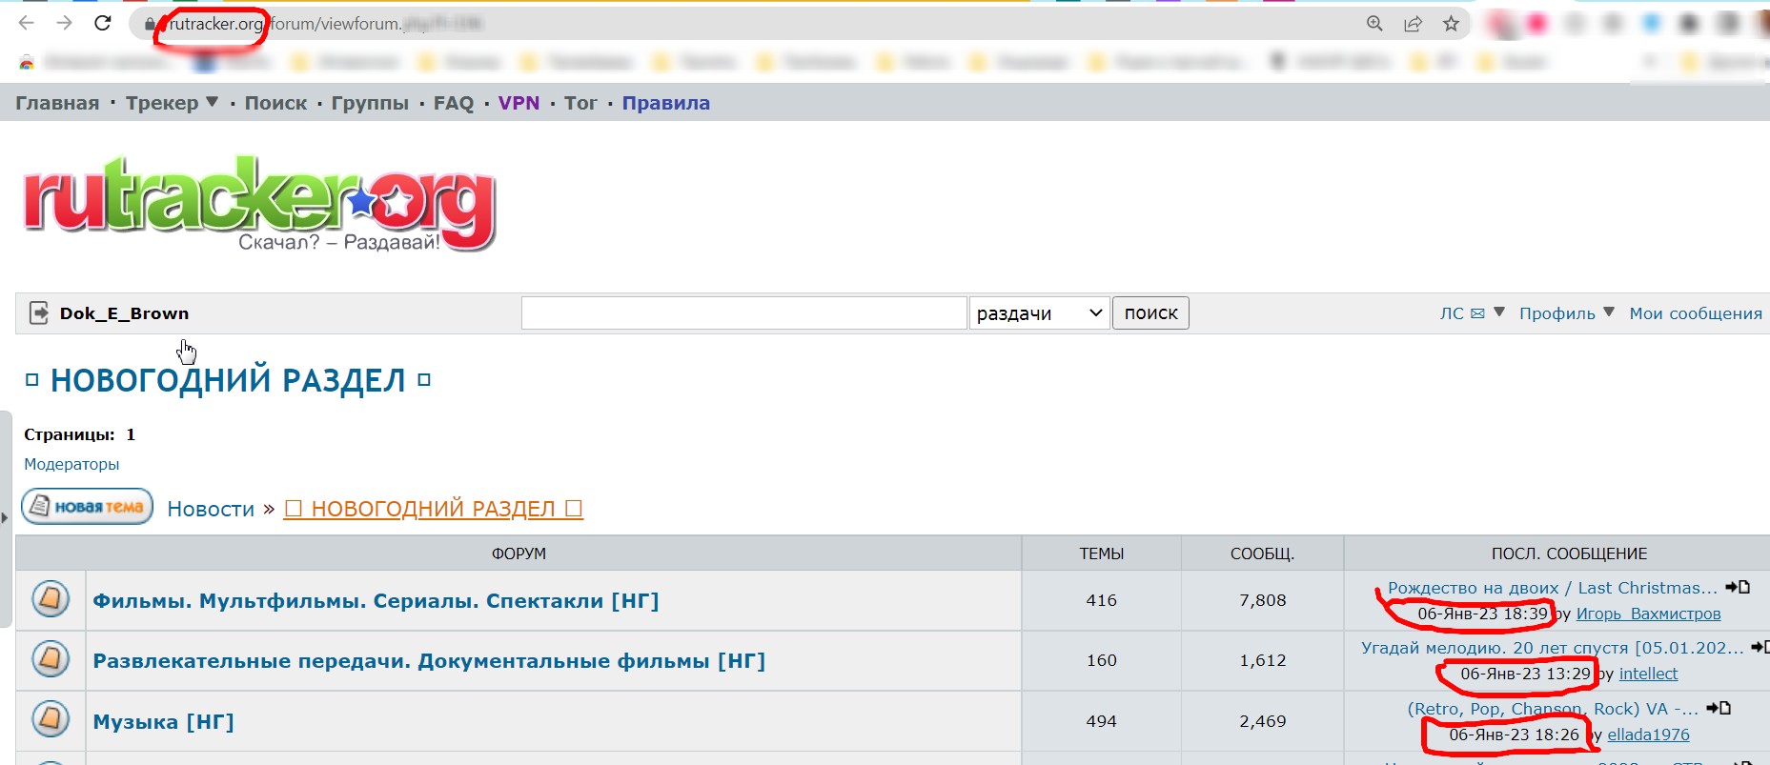Click the Страницы: 1 page indicator
The height and width of the screenshot is (765, 1770).
pyautogui.click(x=79, y=434)
